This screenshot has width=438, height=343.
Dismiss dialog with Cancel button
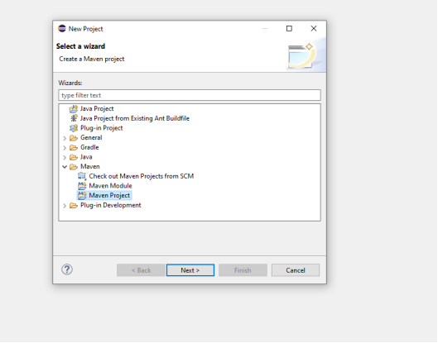tap(296, 270)
